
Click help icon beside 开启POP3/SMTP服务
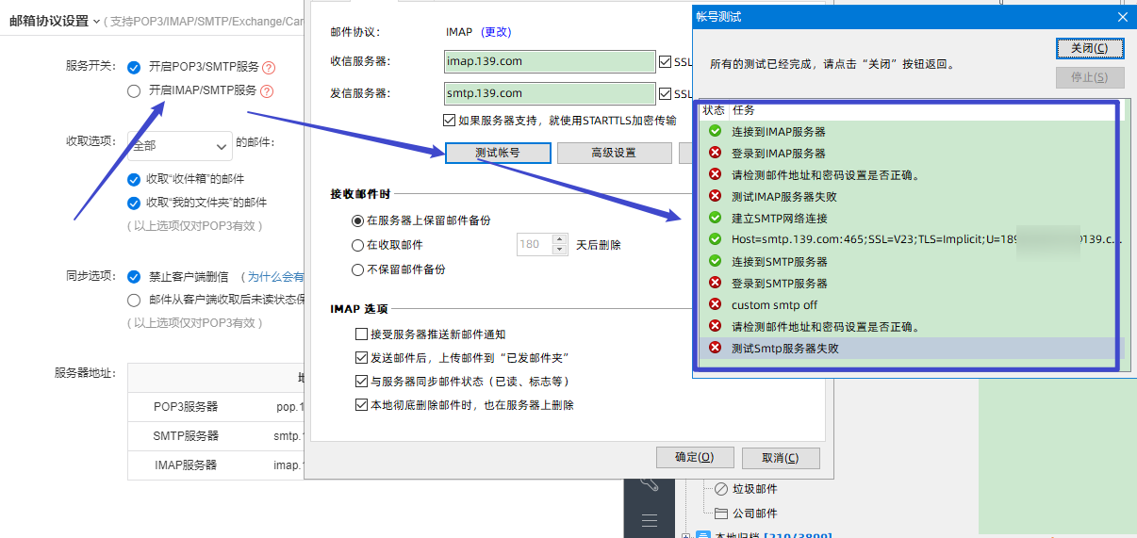click(269, 68)
